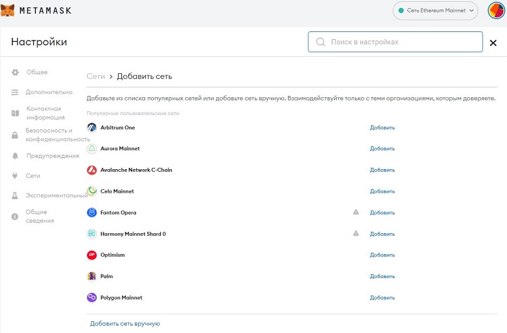Click the MetaMask fox logo

[8, 10]
